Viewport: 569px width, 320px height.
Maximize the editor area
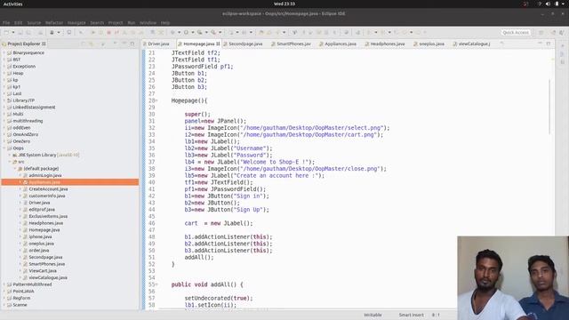coord(549,44)
